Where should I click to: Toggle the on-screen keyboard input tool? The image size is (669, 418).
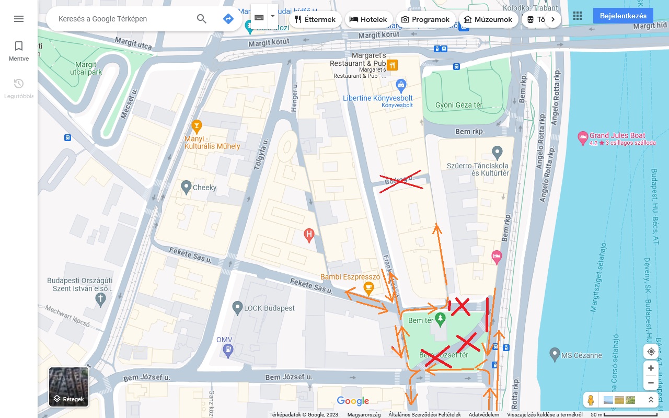(x=259, y=17)
